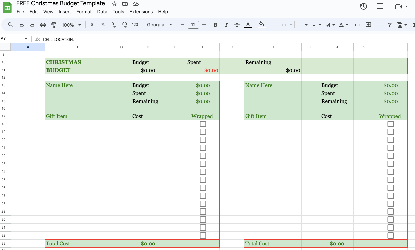Viewport: 415px width, 250px height.
Task: Tick the Wrapped checkbox in row 21 column L
Action: point(391,148)
